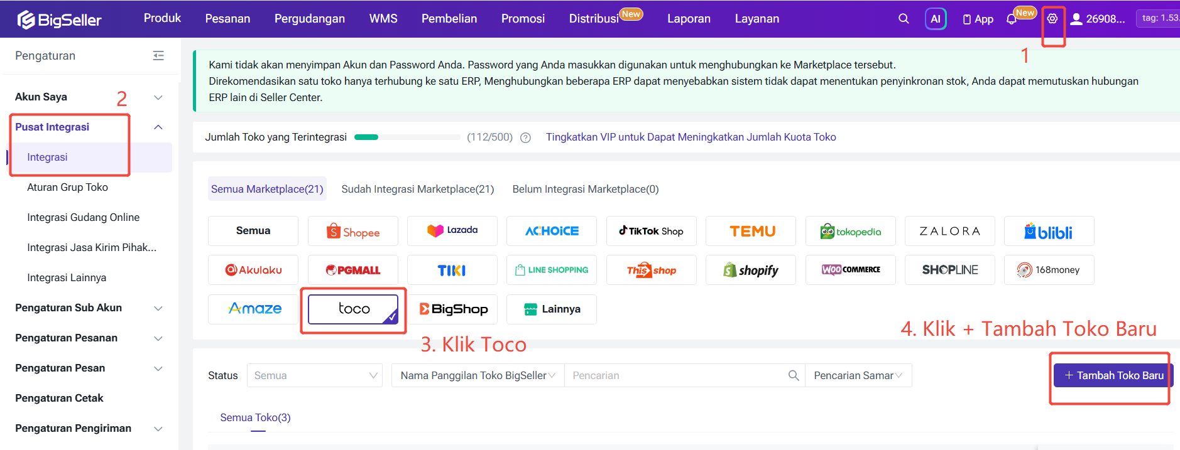Open the AI assistant icon
This screenshot has height=450, width=1180.
936,19
